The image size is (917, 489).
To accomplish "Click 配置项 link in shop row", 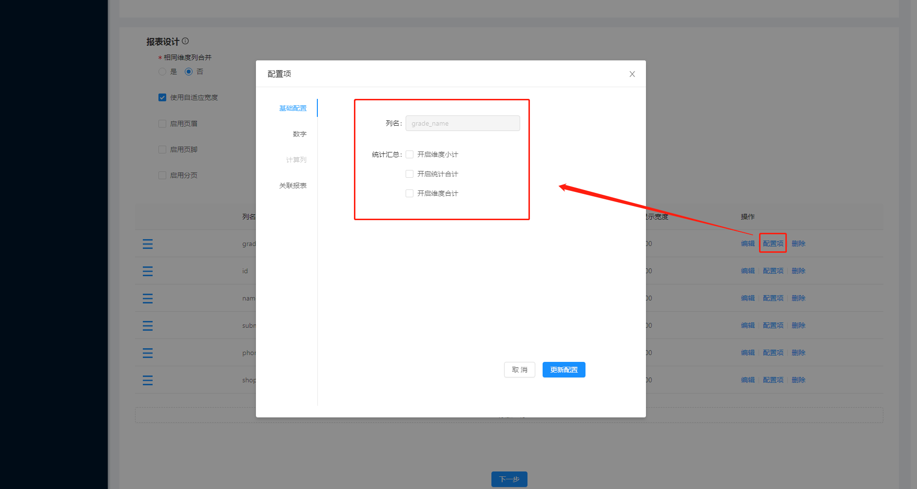I will [x=773, y=380].
